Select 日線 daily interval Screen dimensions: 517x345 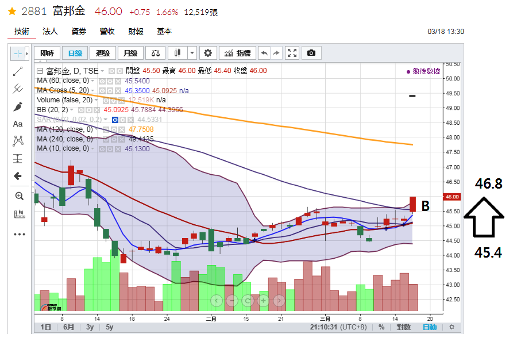(x=75, y=53)
